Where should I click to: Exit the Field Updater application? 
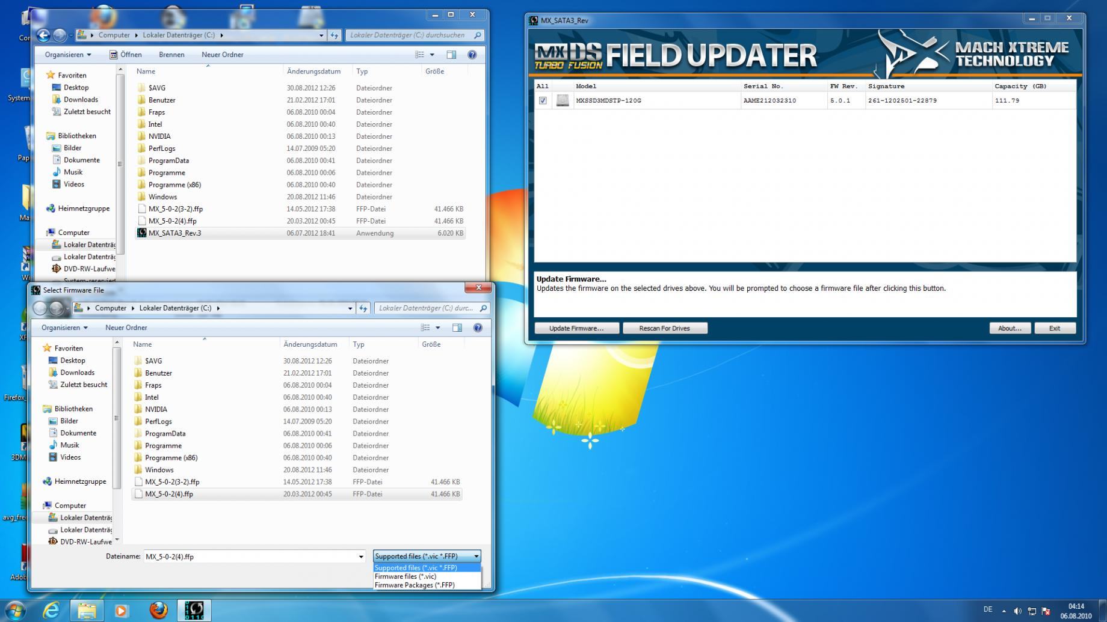[1055, 328]
